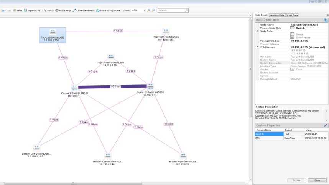Select the Bottom-Rigth-SwitchLAB node icon
Viewport: 329px width, 185px height.
point(183,155)
